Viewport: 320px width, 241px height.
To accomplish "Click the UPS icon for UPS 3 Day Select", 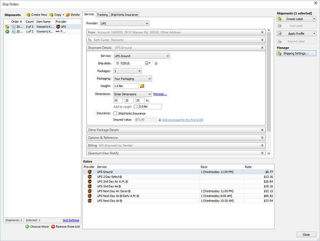I will [89, 177].
